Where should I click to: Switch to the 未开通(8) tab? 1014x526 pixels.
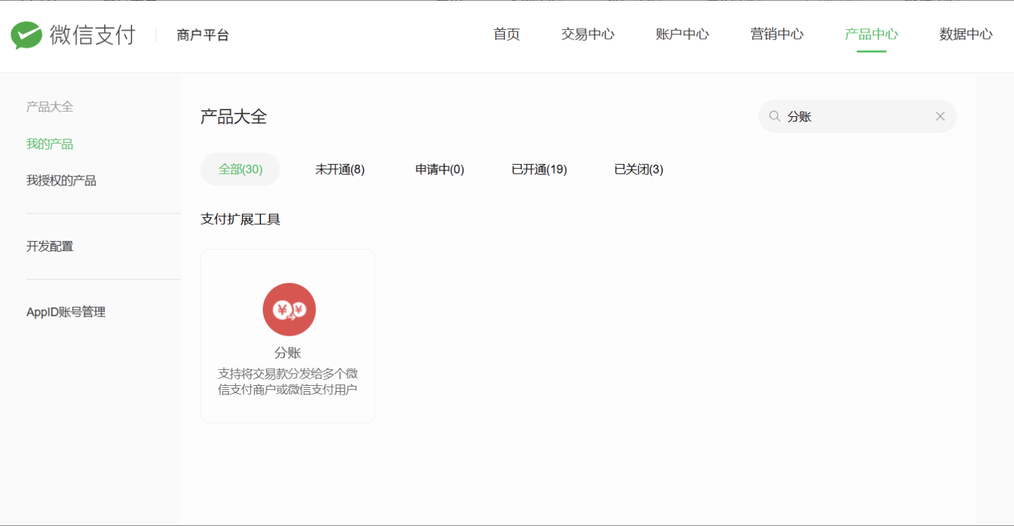(x=340, y=170)
